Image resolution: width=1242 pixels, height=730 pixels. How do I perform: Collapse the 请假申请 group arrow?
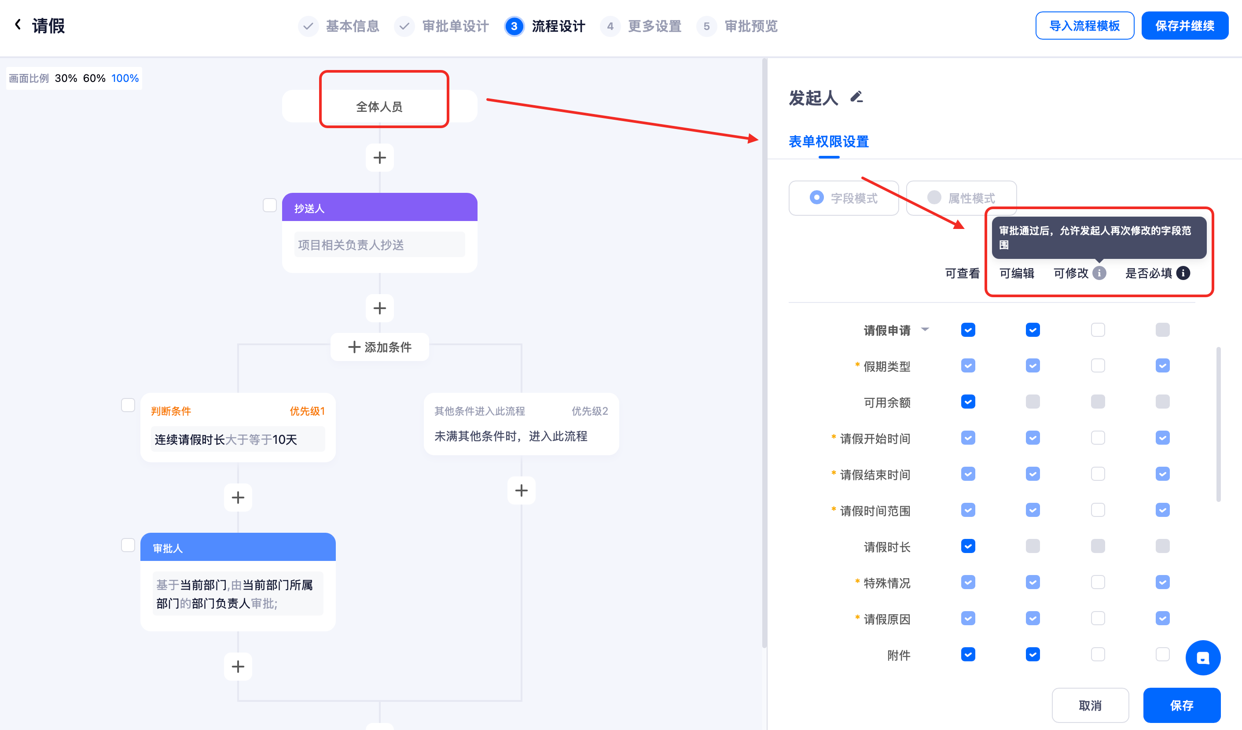925,329
